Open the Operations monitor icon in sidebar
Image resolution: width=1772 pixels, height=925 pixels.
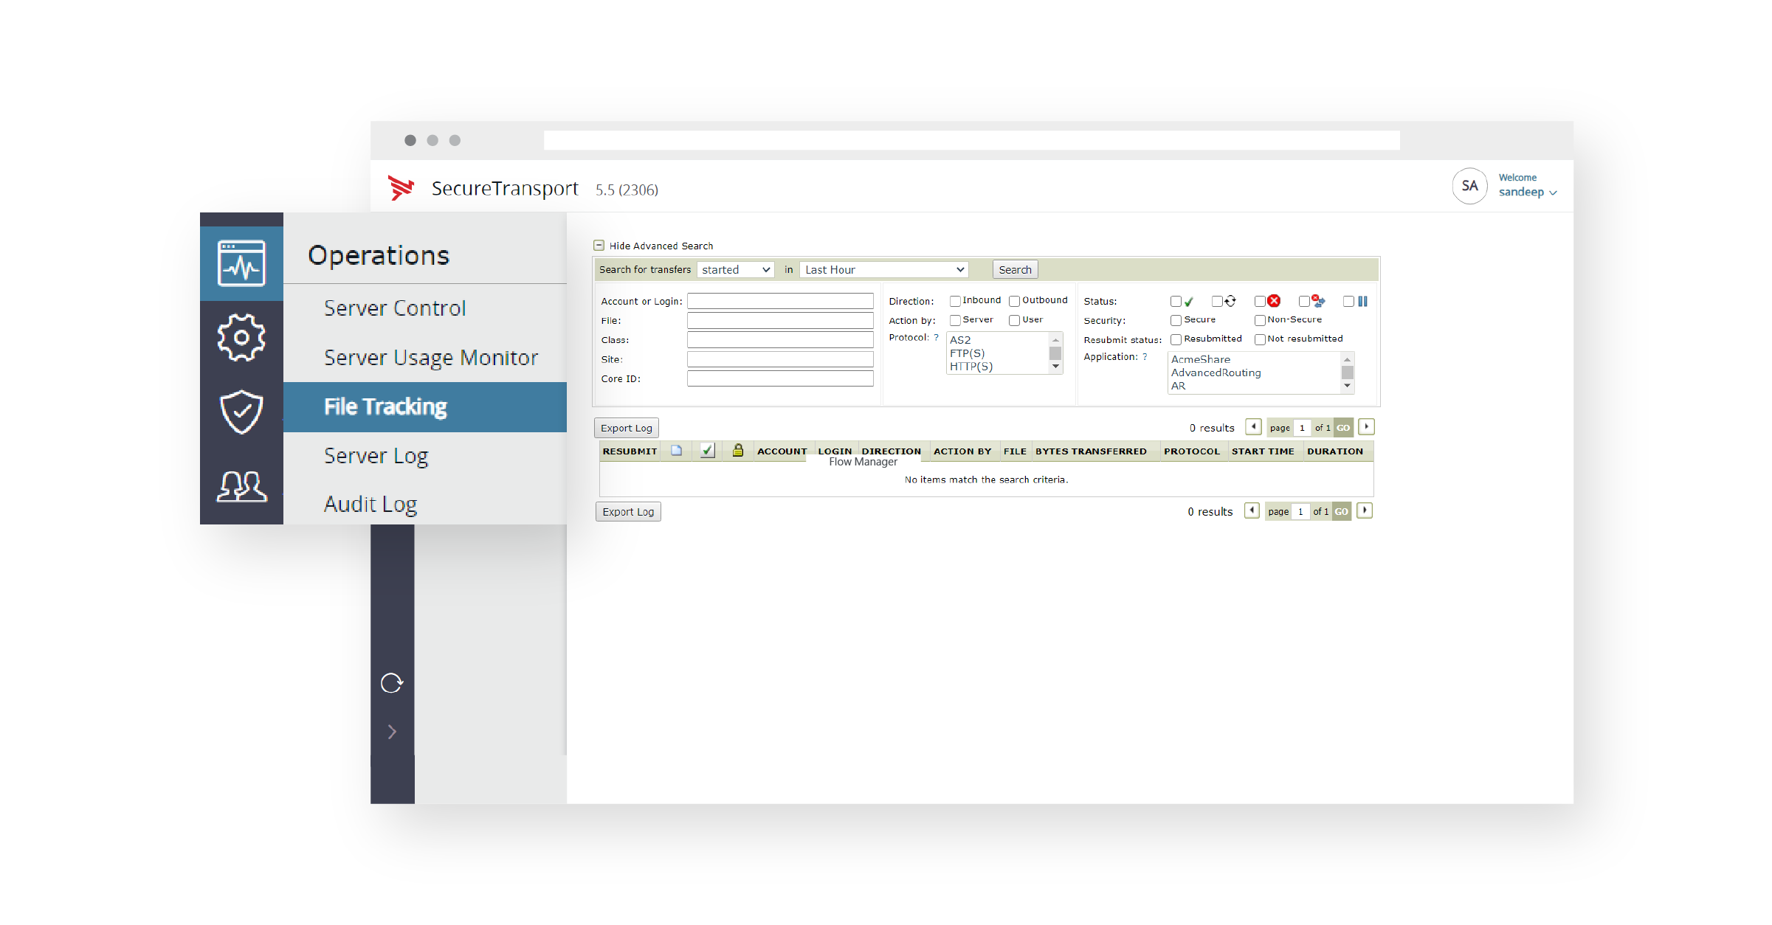pyautogui.click(x=241, y=263)
